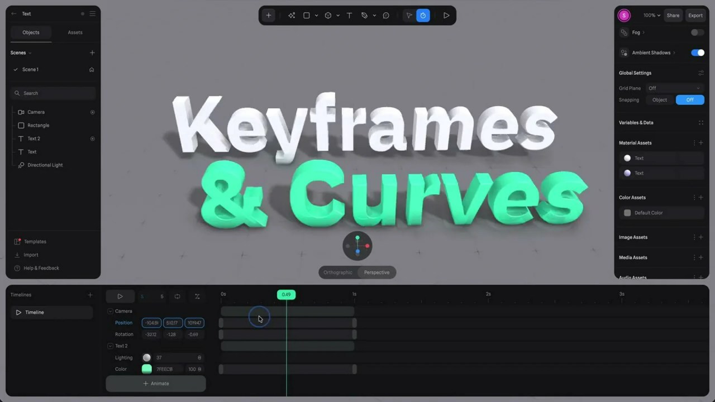Image resolution: width=715 pixels, height=402 pixels.
Task: Switch to the Assets tab
Action: pyautogui.click(x=75, y=32)
